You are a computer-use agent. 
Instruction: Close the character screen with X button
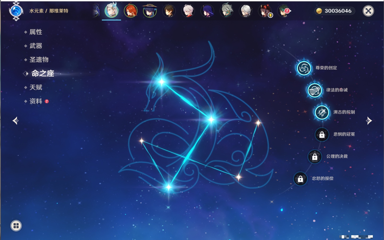point(368,11)
